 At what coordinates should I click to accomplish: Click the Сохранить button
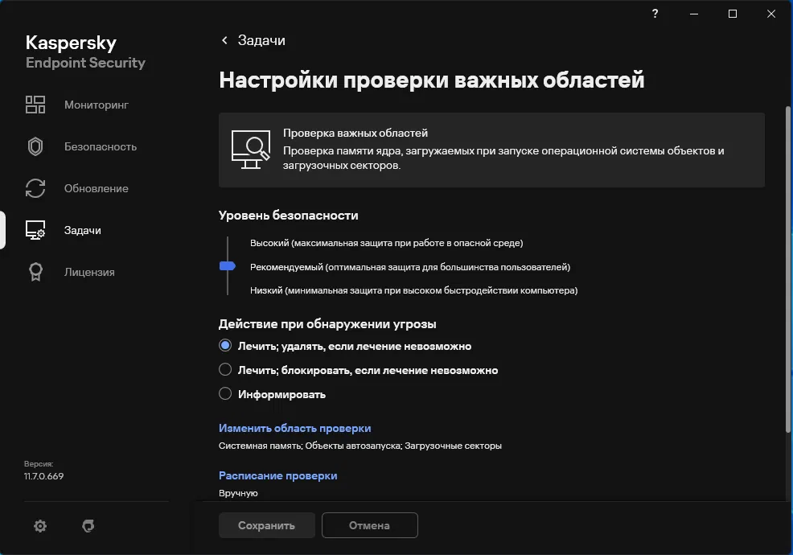(x=266, y=525)
